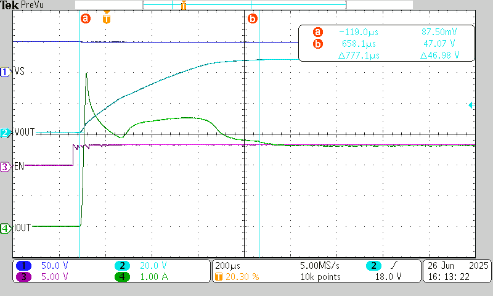Toggle channel 2 badge at 20.0 V
This screenshot has height=296, width=493.
pyautogui.click(x=123, y=265)
